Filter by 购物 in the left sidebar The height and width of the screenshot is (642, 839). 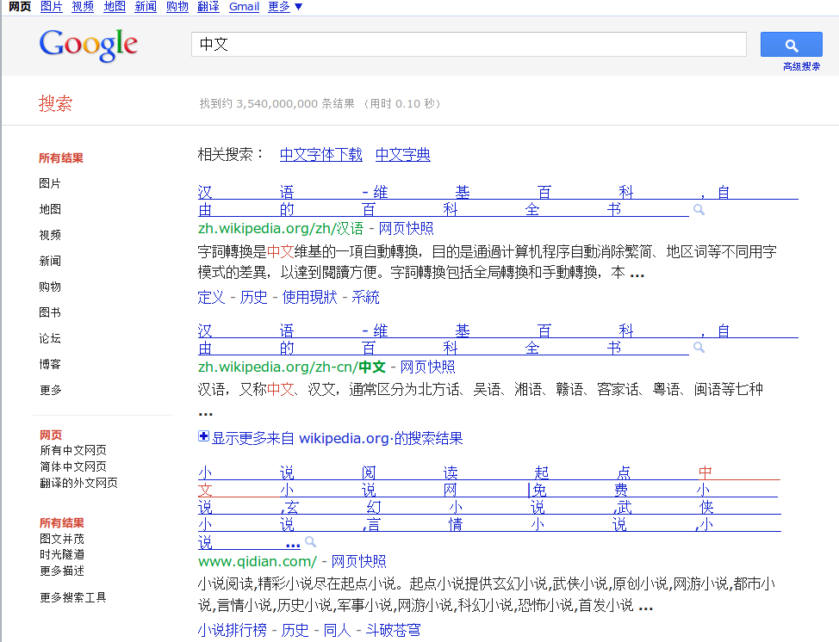[x=50, y=287]
